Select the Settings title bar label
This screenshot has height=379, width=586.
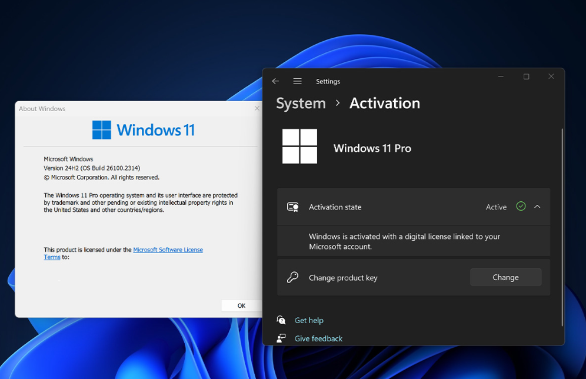tap(328, 81)
